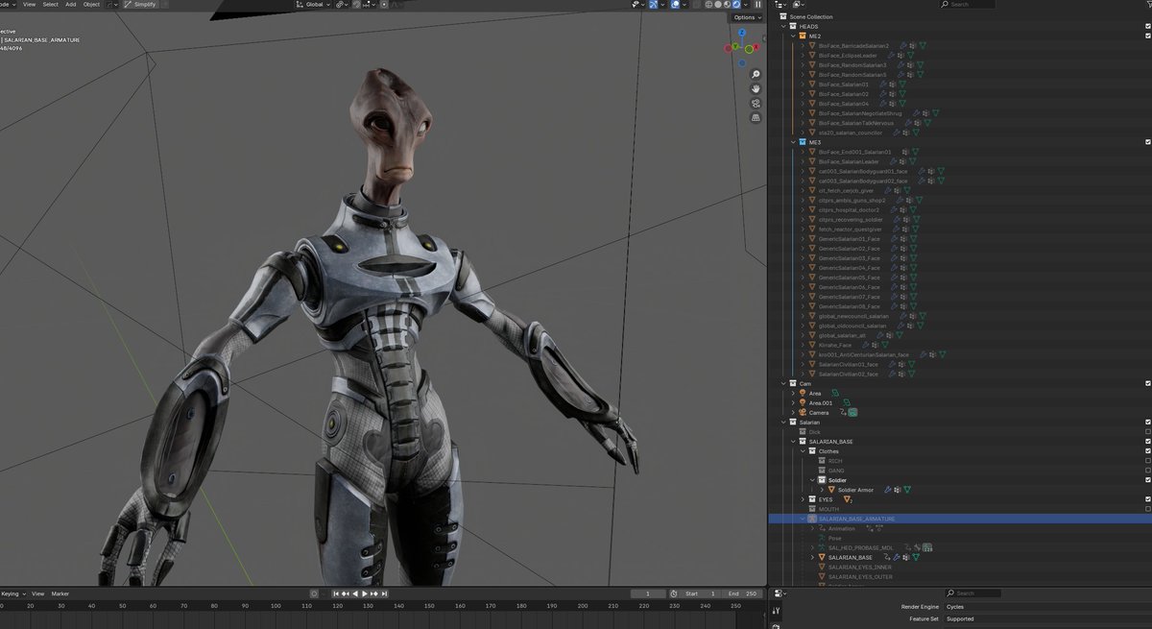This screenshot has width=1152, height=629.
Task: Uncheck the ME3 collection checkbox
Action: point(1148,142)
